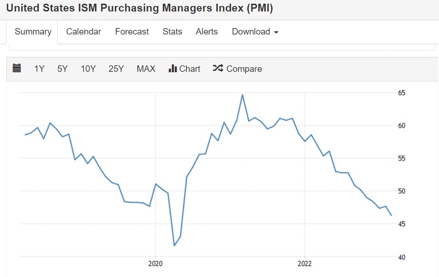
Task: Click the 40 y-axis value
Action: point(402,257)
